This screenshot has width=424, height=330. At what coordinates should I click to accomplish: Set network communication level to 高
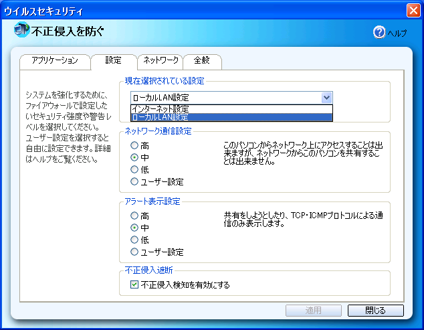pyautogui.click(x=135, y=145)
